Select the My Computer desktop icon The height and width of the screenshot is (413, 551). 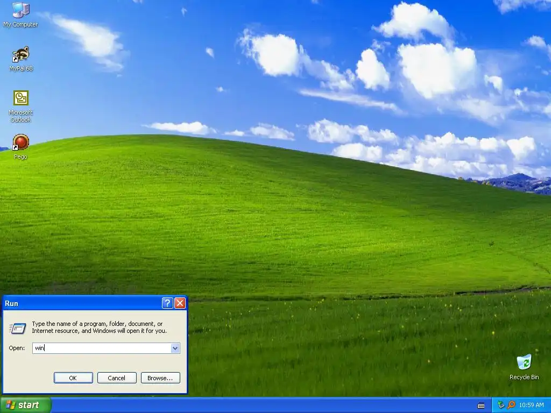[20, 15]
